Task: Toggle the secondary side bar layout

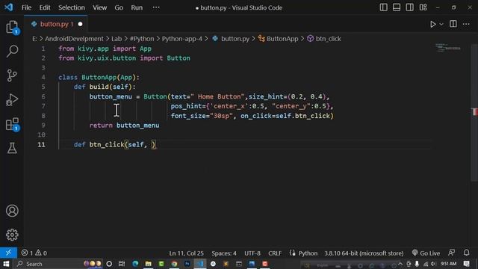Action: click(410, 7)
